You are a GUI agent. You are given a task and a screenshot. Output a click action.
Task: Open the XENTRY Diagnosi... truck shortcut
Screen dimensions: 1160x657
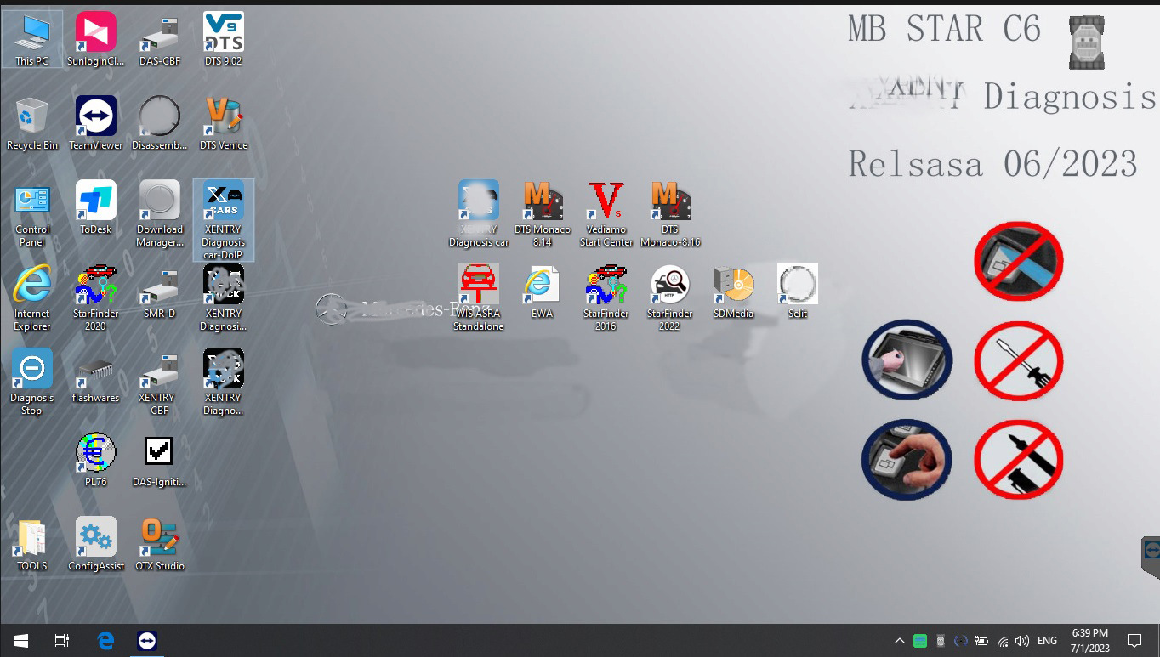coord(223,298)
